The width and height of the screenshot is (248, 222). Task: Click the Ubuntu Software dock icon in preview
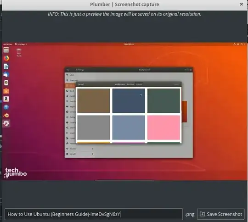[6, 91]
